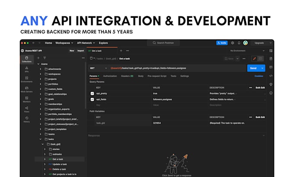This screenshot has width=294, height=177.
Task: Collapse the Asana collection
Action: (38, 64)
